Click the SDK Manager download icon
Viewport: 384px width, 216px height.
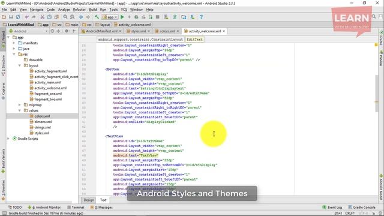click(x=192, y=17)
